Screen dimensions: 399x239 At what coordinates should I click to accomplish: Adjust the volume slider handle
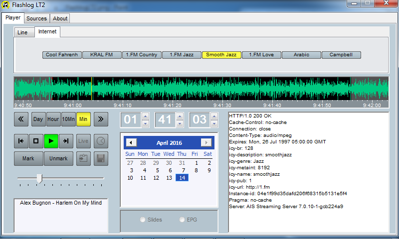[39, 179]
